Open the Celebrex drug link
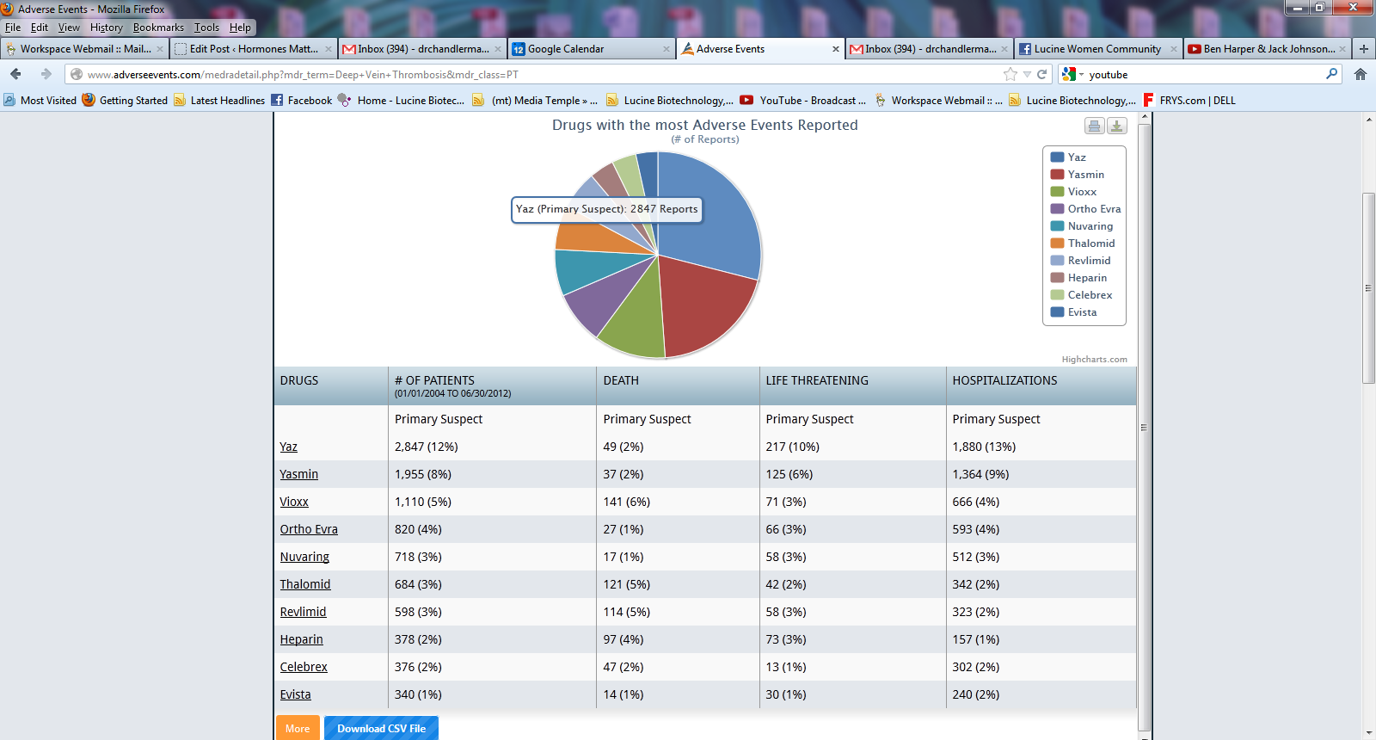The width and height of the screenshot is (1376, 740). (x=303, y=667)
